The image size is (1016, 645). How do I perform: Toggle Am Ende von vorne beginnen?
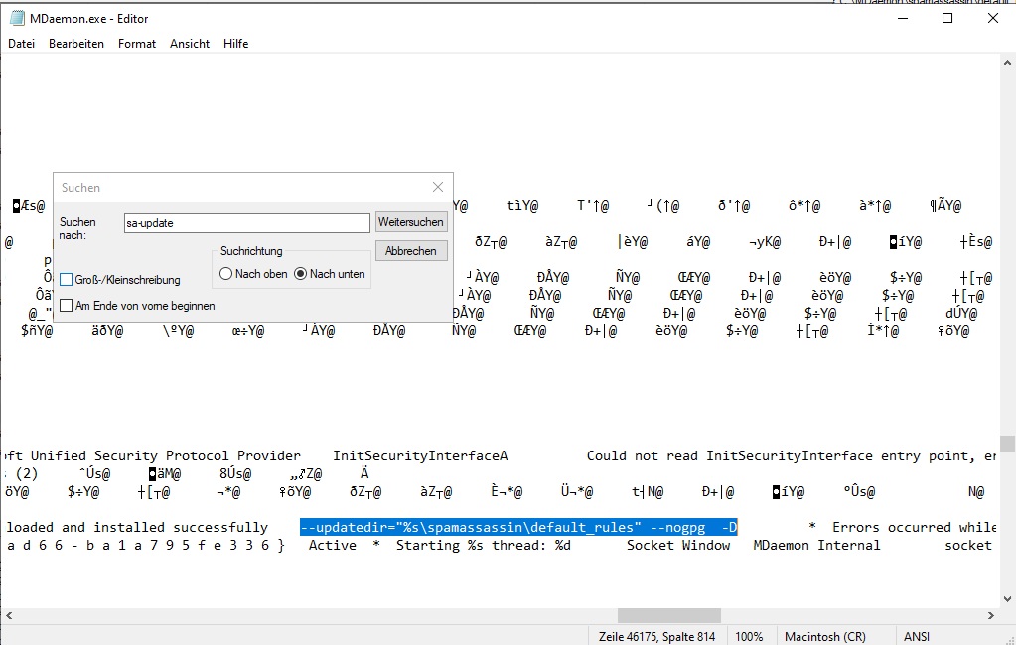[x=67, y=306]
